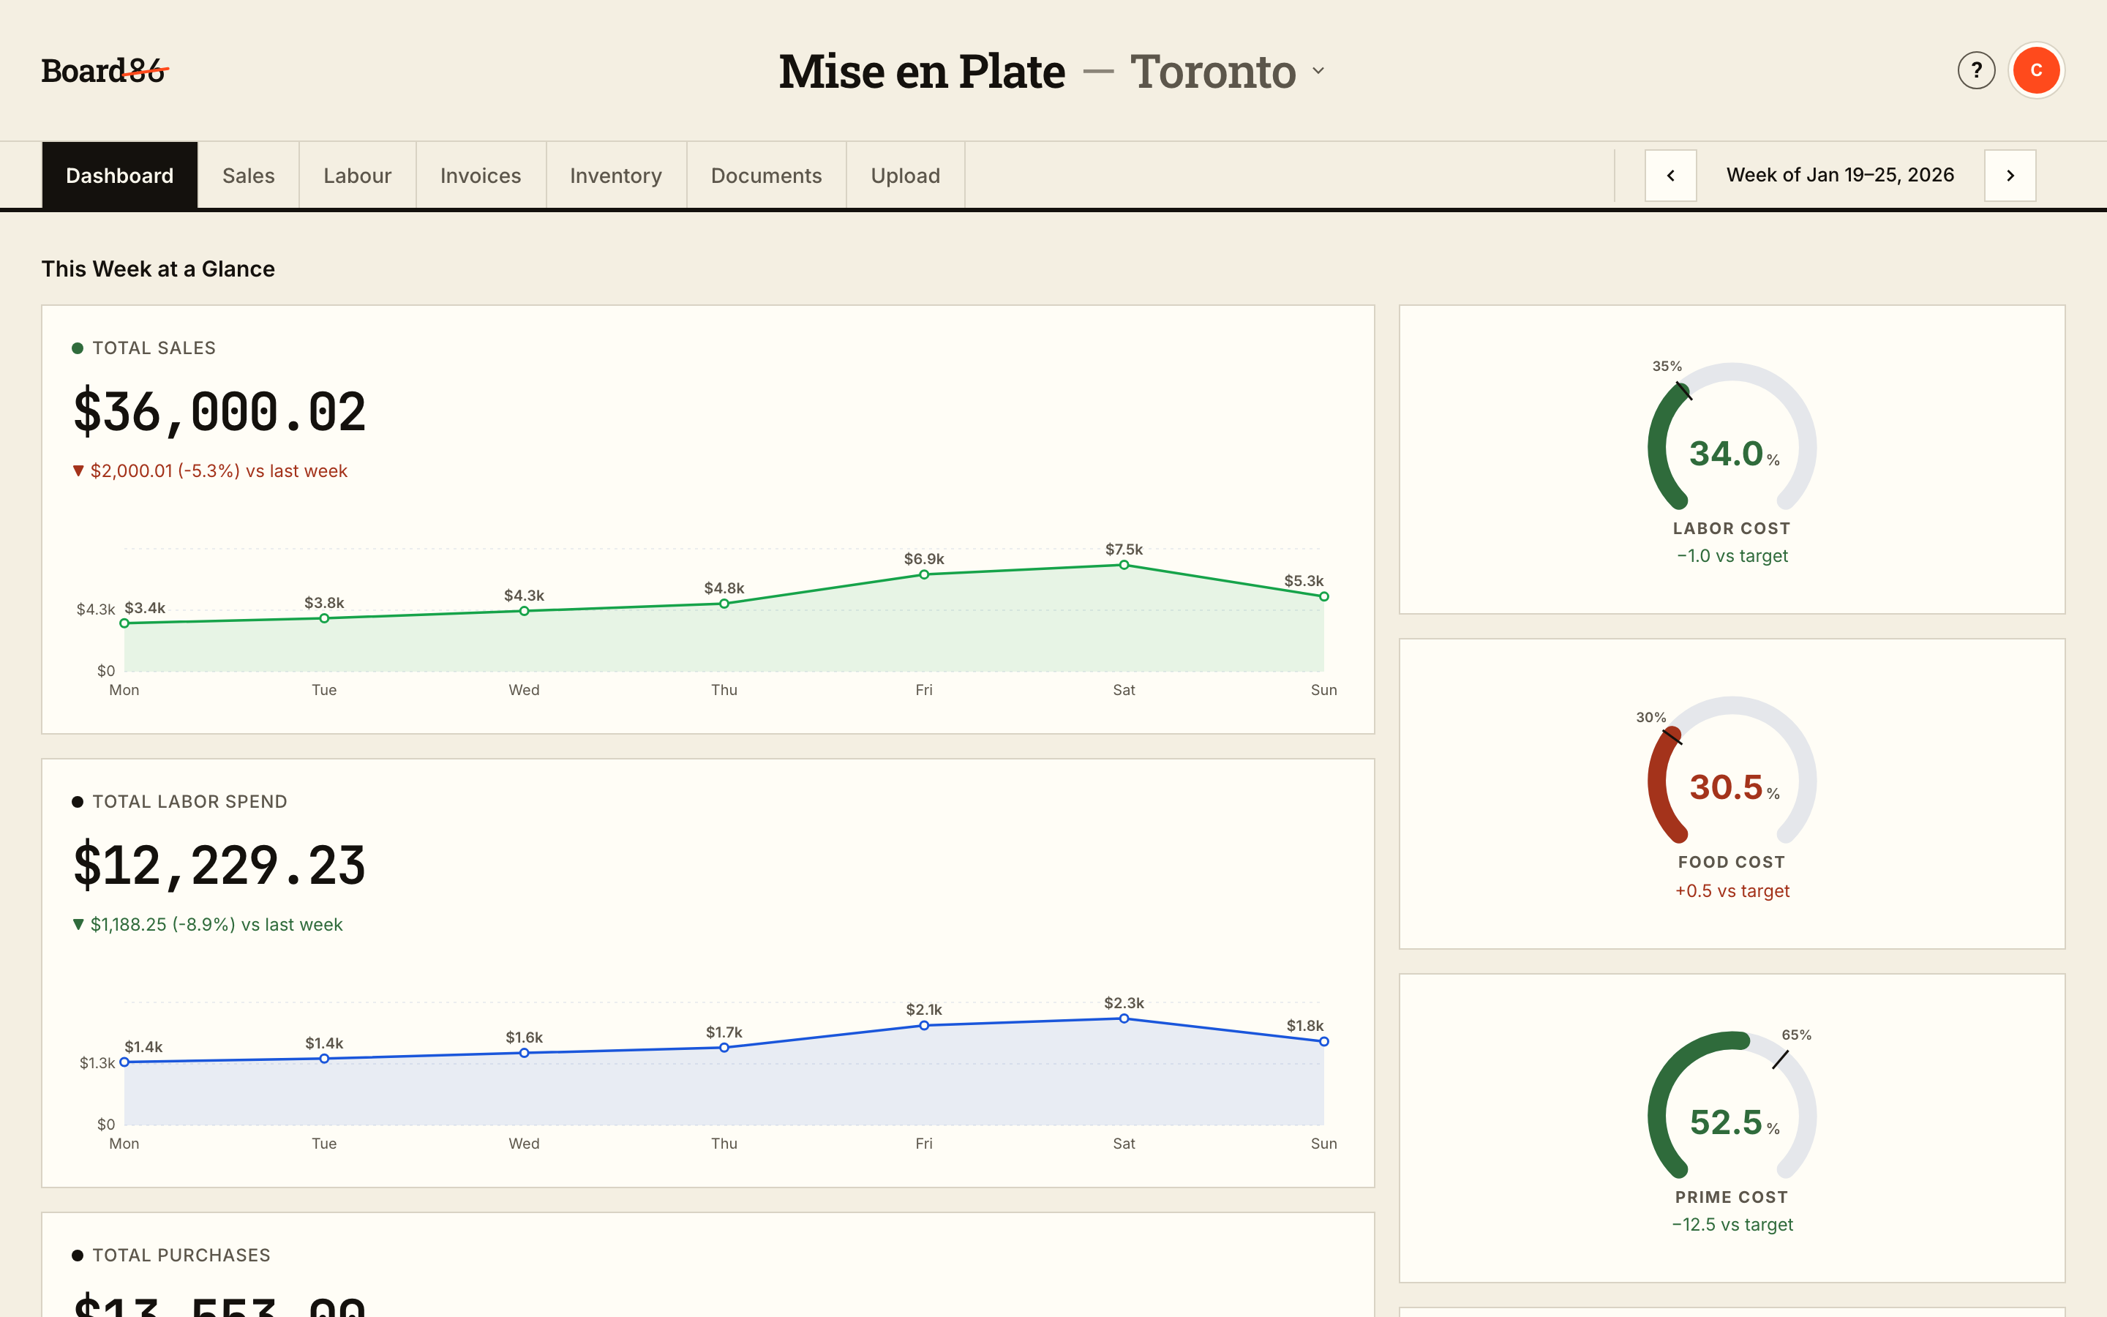
Task: Click the $36,000.02 total sales figure
Action: point(219,411)
